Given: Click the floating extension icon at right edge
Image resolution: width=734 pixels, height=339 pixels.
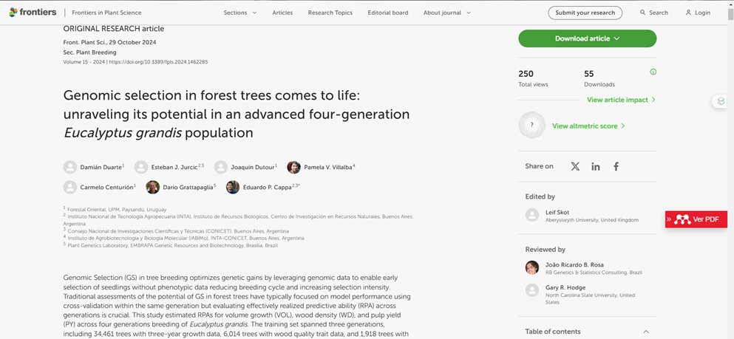Looking at the screenshot, I should (721, 101).
